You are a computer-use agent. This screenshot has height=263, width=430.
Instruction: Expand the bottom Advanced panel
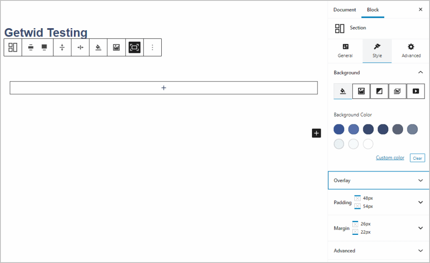[378, 250]
